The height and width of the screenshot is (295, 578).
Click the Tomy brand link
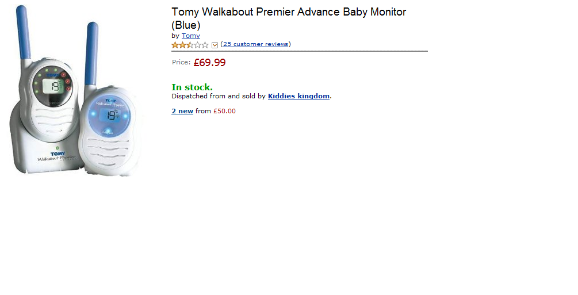click(191, 36)
